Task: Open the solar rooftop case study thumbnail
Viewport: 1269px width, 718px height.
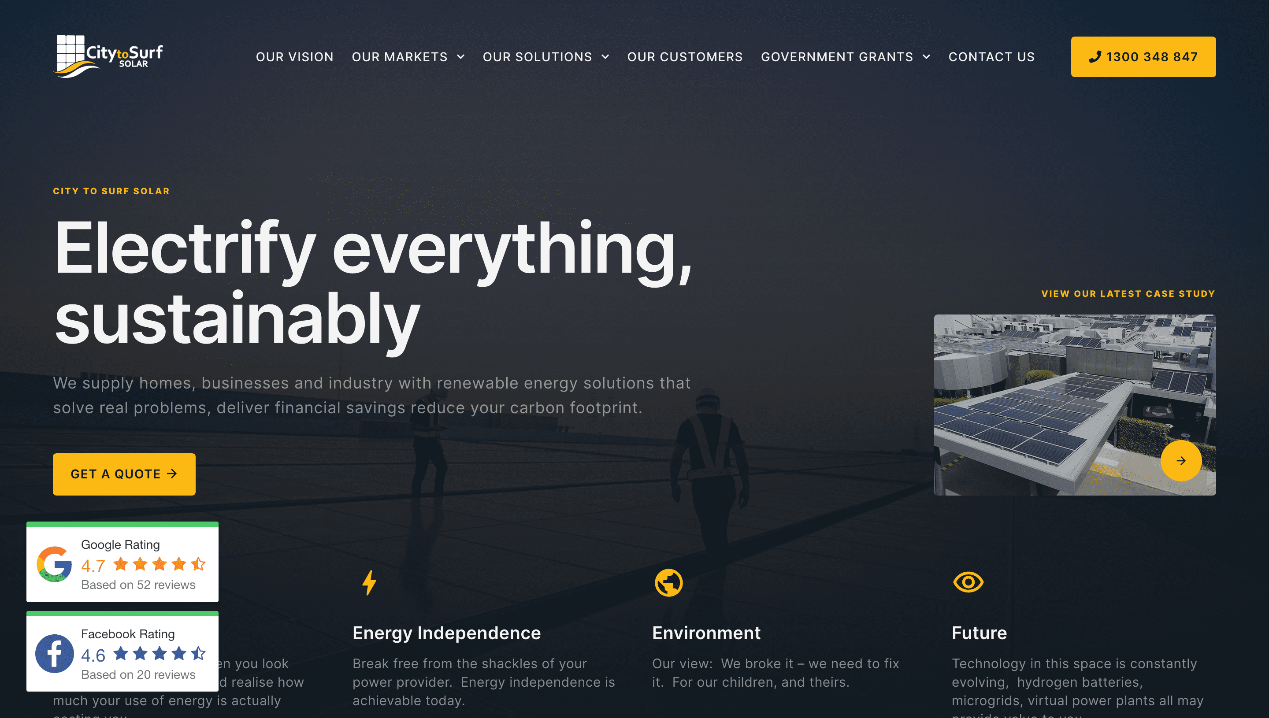Action: pos(1075,405)
